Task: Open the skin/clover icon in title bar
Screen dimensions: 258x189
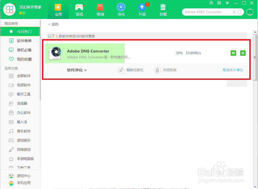Action: (x=219, y=3)
